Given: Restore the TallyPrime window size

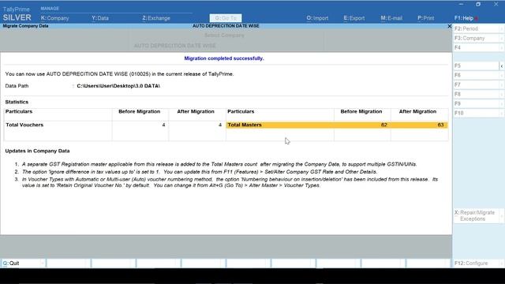Looking at the screenshot, I should tap(478, 4).
